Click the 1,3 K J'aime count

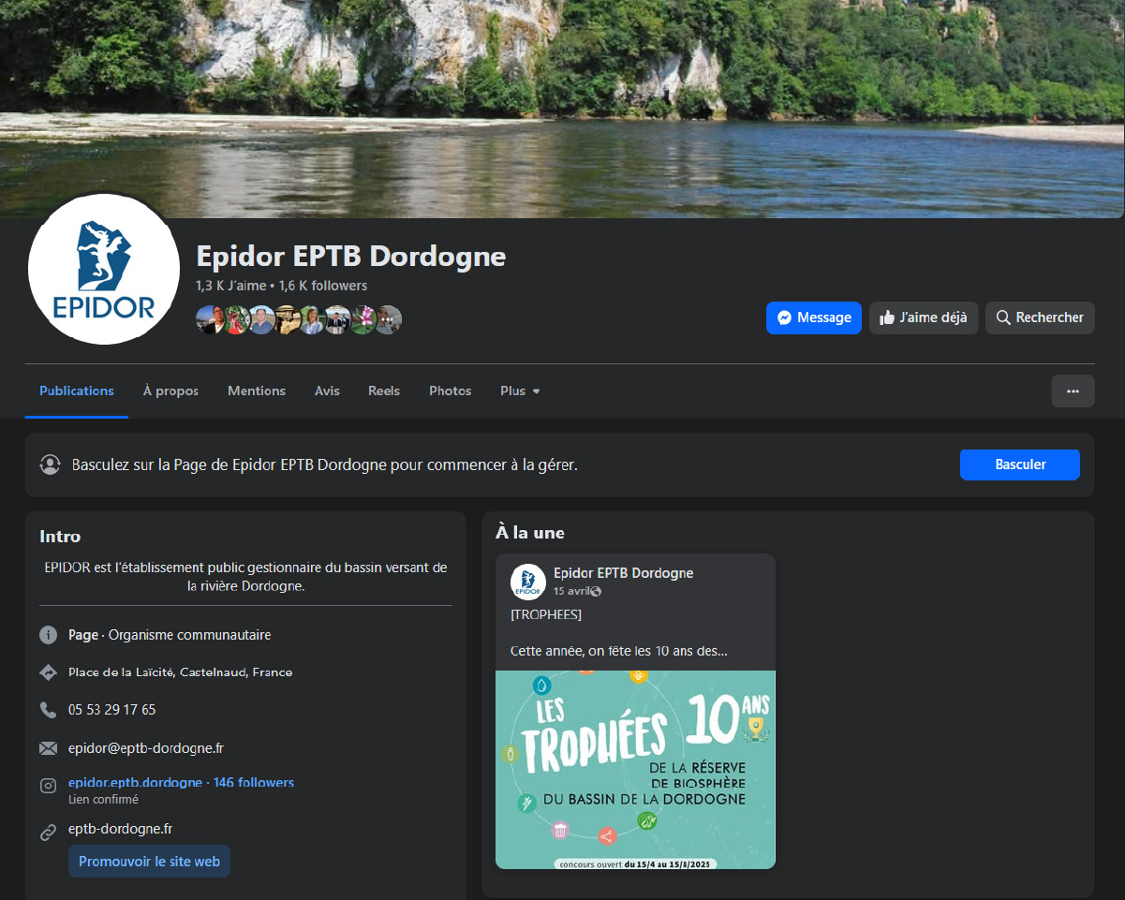pos(230,286)
